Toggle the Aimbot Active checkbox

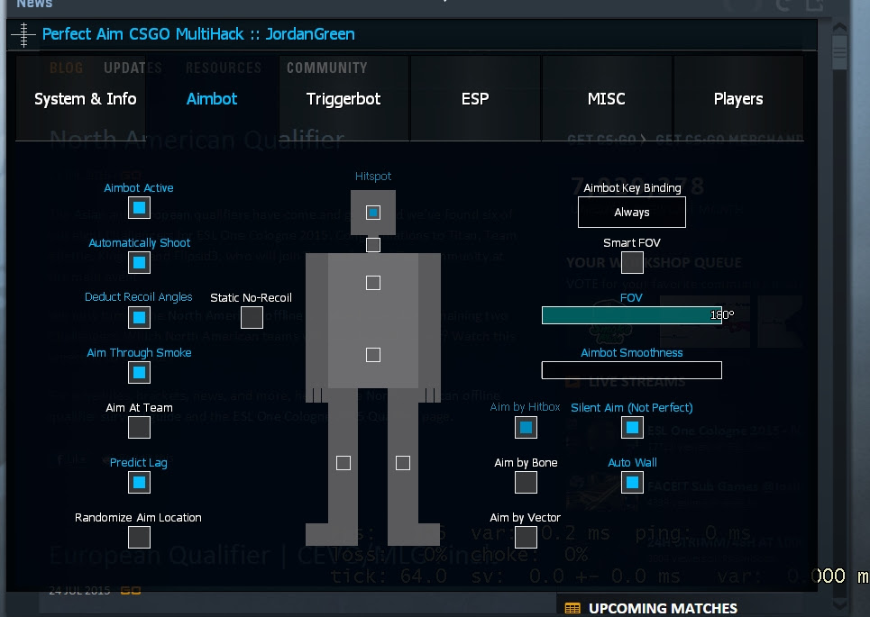coord(139,208)
